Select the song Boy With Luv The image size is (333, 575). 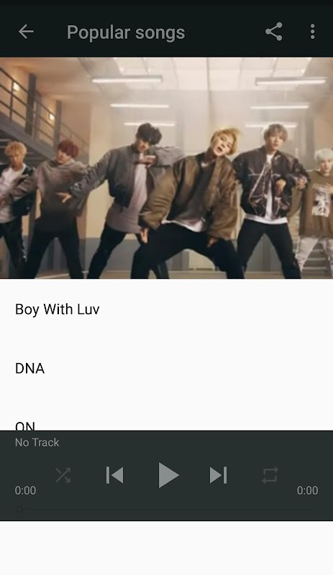166,309
